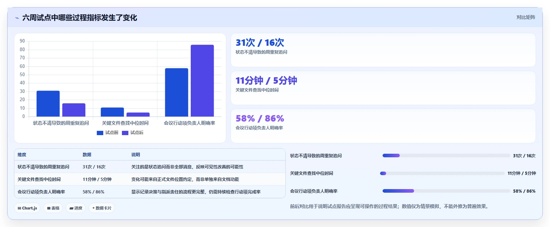Toggle the 试点后 legend item
550x227 pixels.
[x=133, y=133]
